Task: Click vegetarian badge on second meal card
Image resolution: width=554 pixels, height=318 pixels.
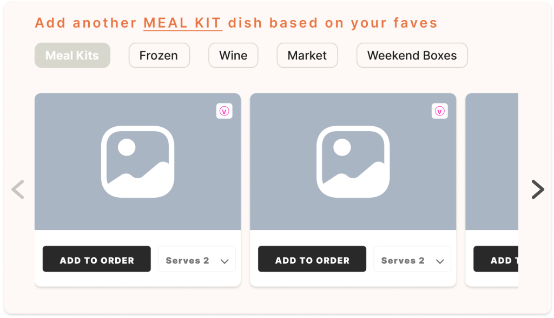Action: click(439, 111)
